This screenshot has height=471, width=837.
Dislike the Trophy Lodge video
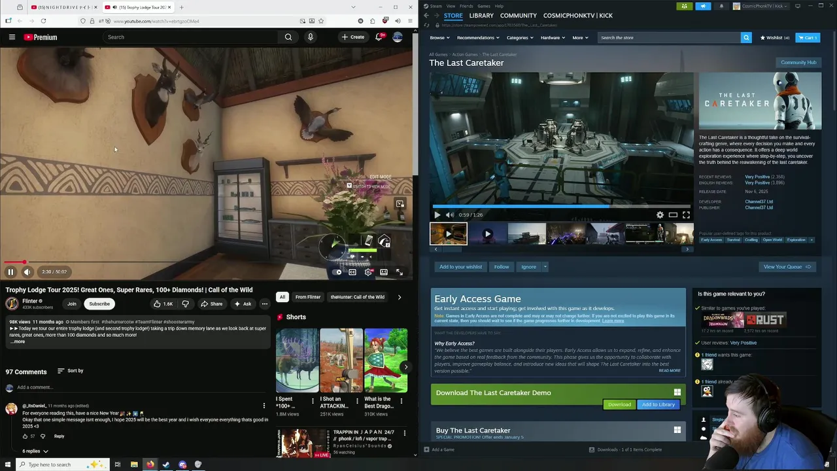tap(185, 304)
